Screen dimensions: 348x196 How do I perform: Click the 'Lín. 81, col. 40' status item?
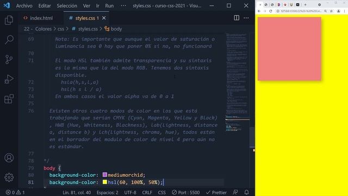[x=77, y=192]
